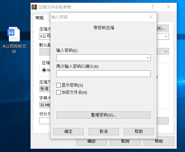The width and height of the screenshot is (185, 152).
Task: Click the help question mark in the 压缩文件名和参数 title bar
Action: pos(153,7)
